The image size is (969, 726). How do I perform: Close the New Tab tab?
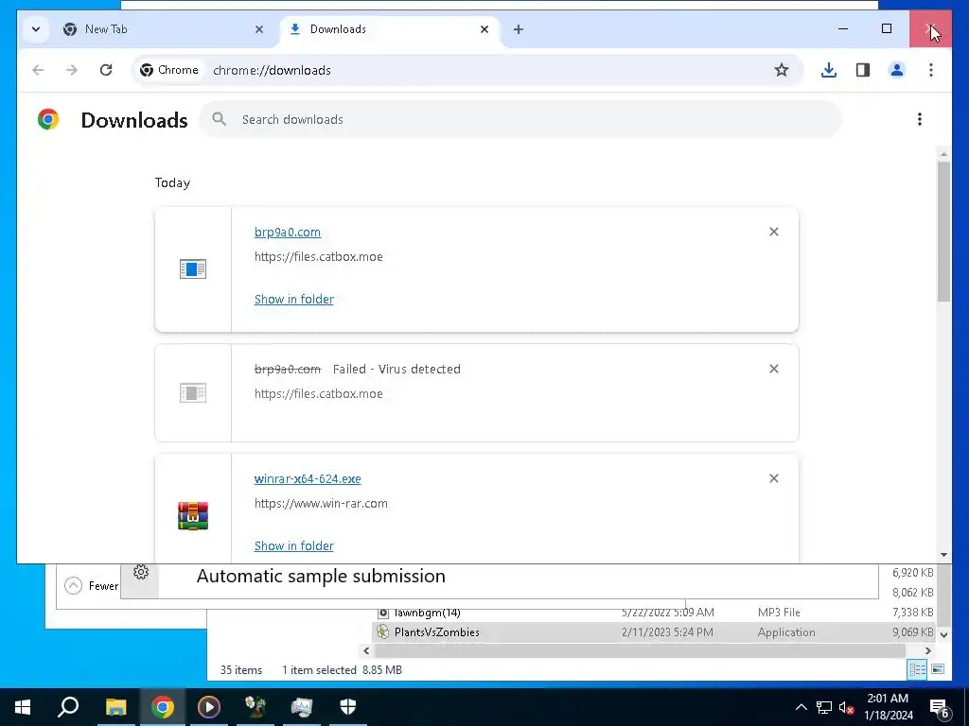(x=259, y=29)
